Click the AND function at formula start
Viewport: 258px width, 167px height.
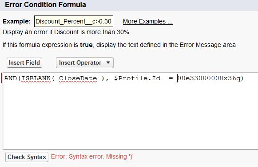click(10, 78)
